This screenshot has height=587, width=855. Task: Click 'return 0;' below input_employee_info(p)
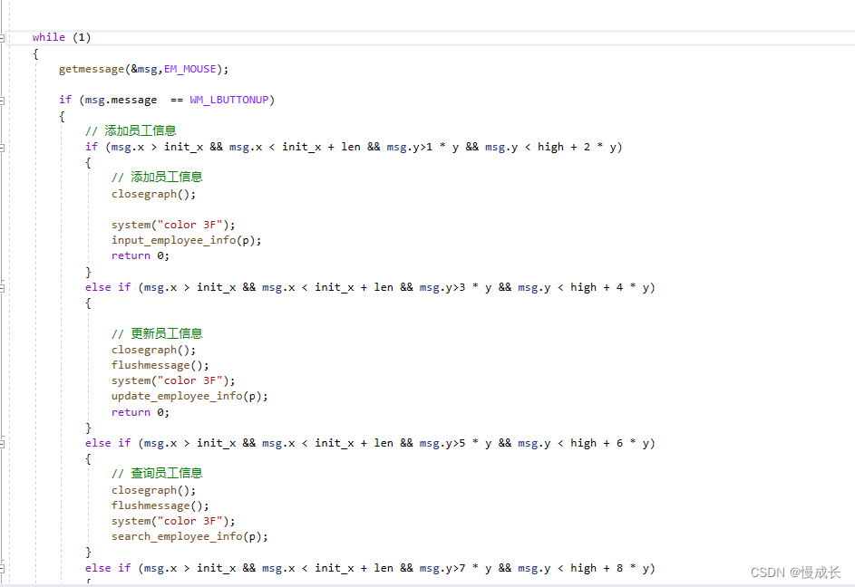coord(141,255)
